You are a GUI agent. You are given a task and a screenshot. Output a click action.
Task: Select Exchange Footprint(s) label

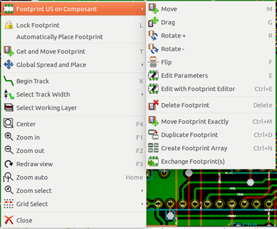(193, 161)
